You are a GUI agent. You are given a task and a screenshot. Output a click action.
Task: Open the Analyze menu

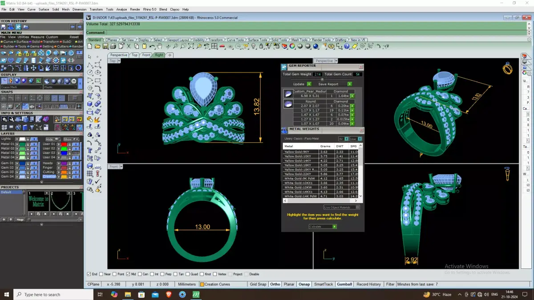click(121, 9)
